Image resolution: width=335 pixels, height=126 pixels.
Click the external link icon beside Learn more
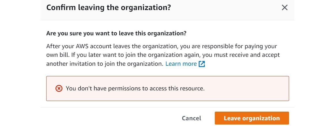tap(202, 64)
